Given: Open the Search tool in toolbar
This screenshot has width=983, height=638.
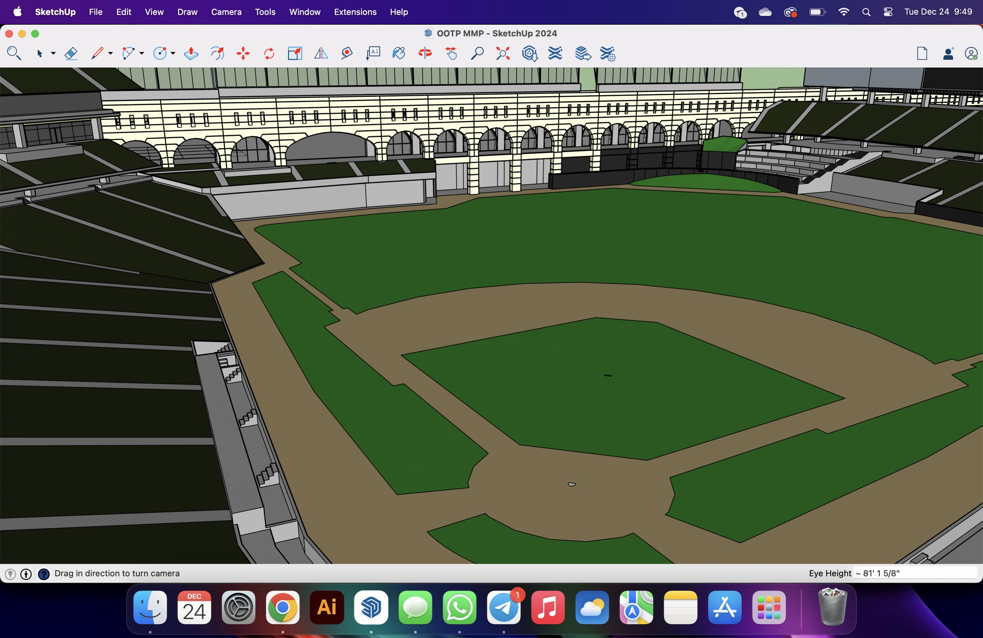Looking at the screenshot, I should pyautogui.click(x=14, y=53).
